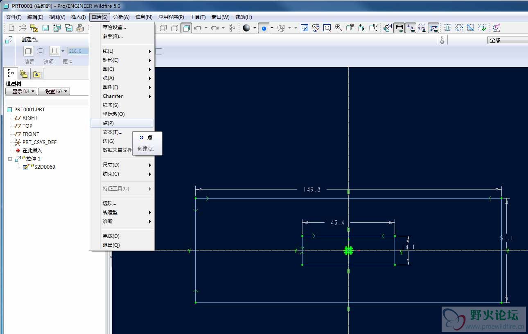Viewport: 528px width, 334px height.
Task: Open the depth type dropdown arrow
Action: pyautogui.click(x=63, y=51)
